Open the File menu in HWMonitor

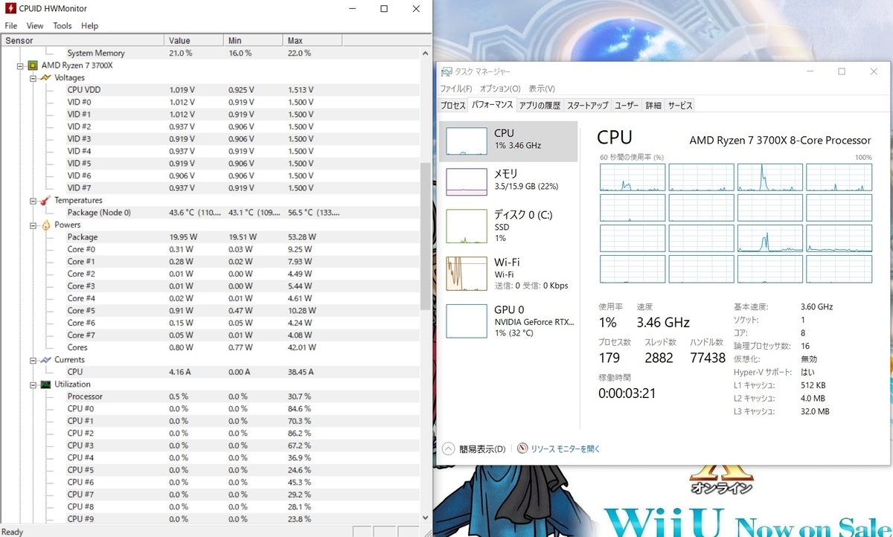11,25
